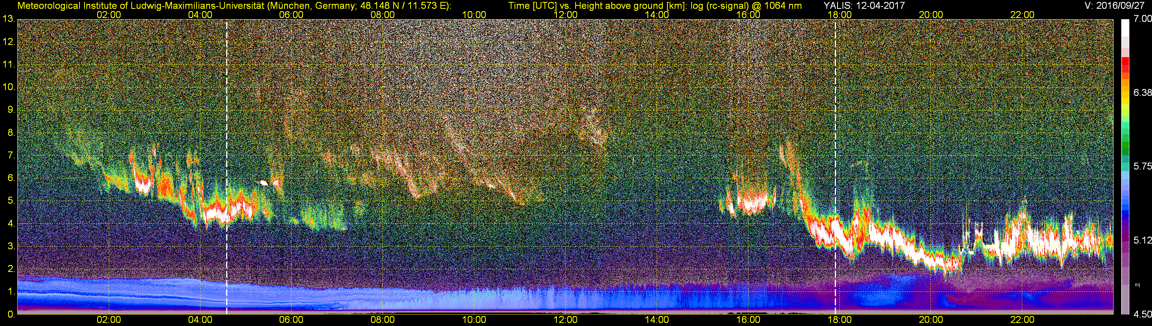This screenshot has width=1152, height=326.
Task: Select the 8 km height axis label
Action: (x=11, y=133)
